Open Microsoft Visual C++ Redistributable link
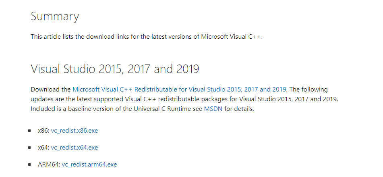Viewport: 383px width, 177px height. pos(179,89)
